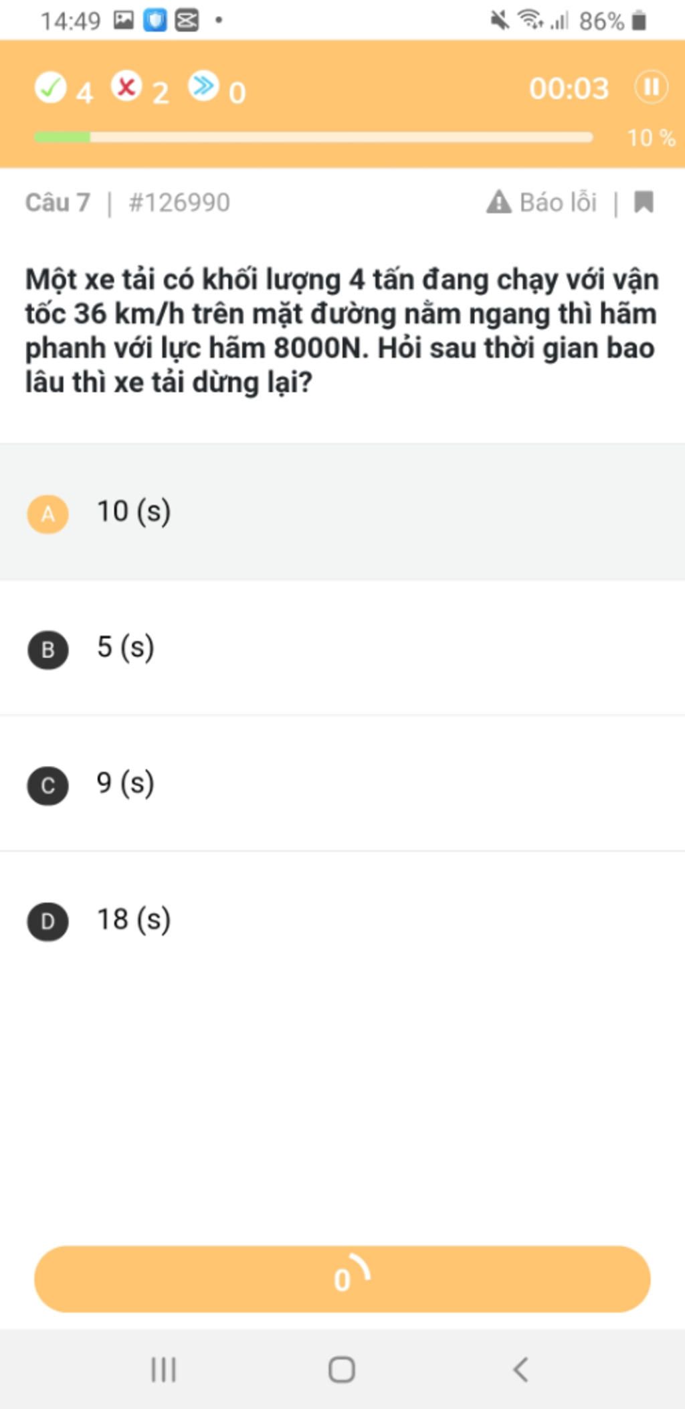Image resolution: width=685 pixels, height=1409 pixels.
Task: Click the quiz progress bar
Action: tap(313, 137)
